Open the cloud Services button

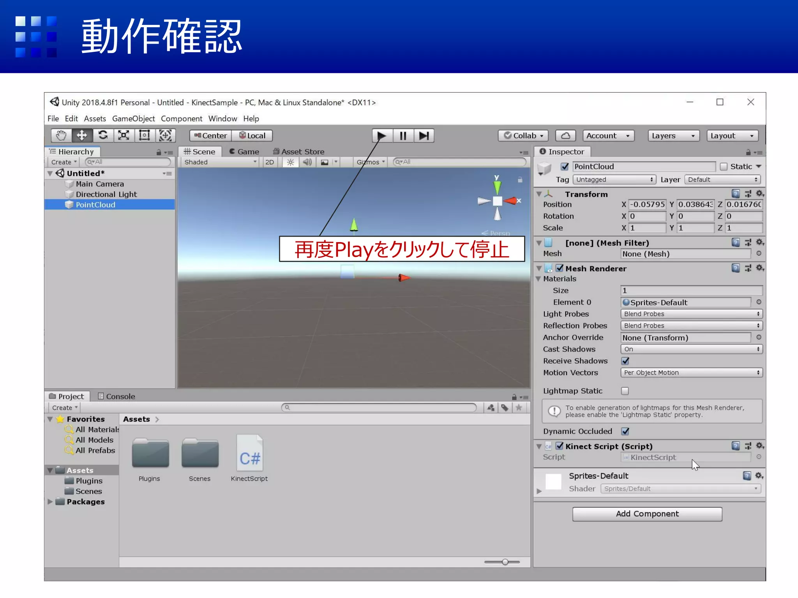tap(566, 135)
